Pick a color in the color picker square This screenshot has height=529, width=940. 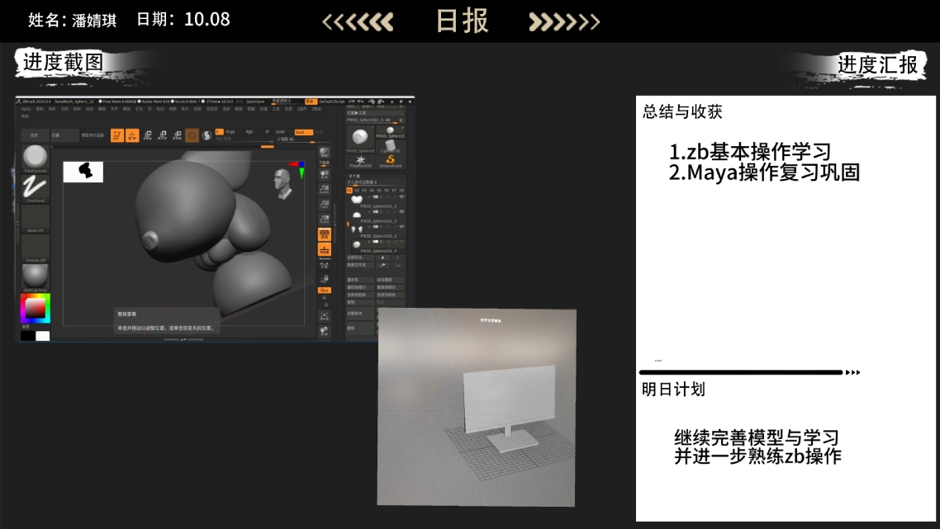click(35, 309)
